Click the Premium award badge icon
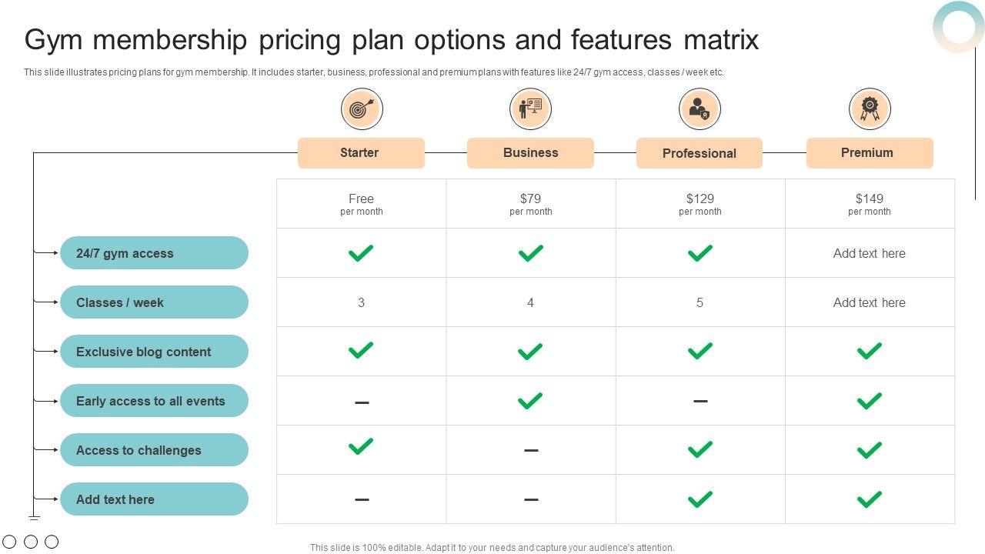This screenshot has width=985, height=554. [870, 108]
